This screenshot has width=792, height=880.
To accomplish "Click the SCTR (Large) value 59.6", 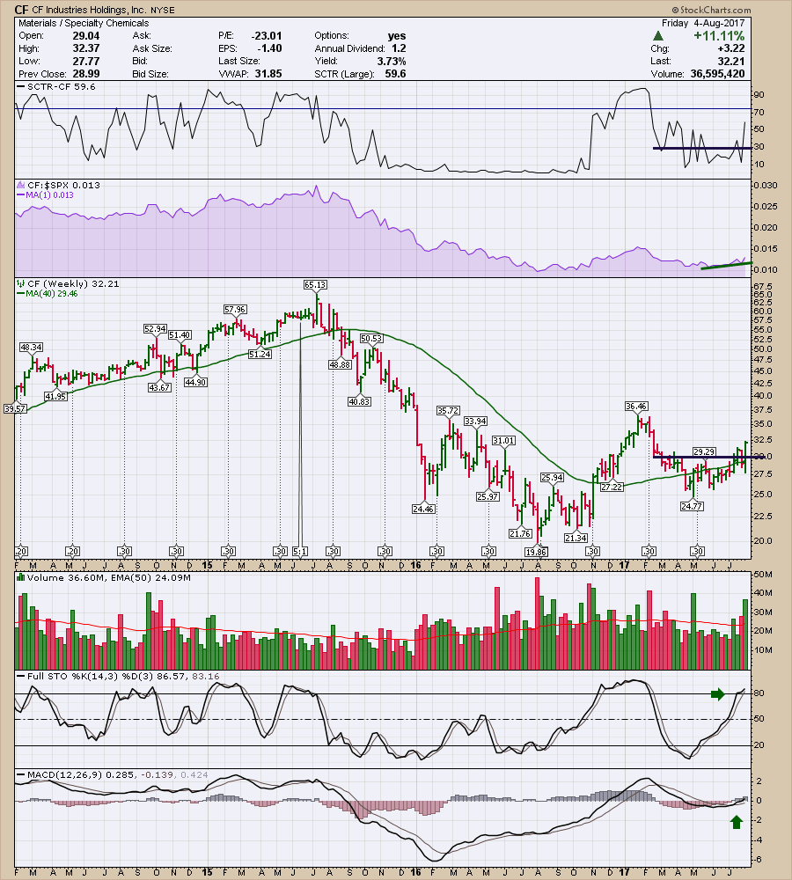I will coord(395,74).
